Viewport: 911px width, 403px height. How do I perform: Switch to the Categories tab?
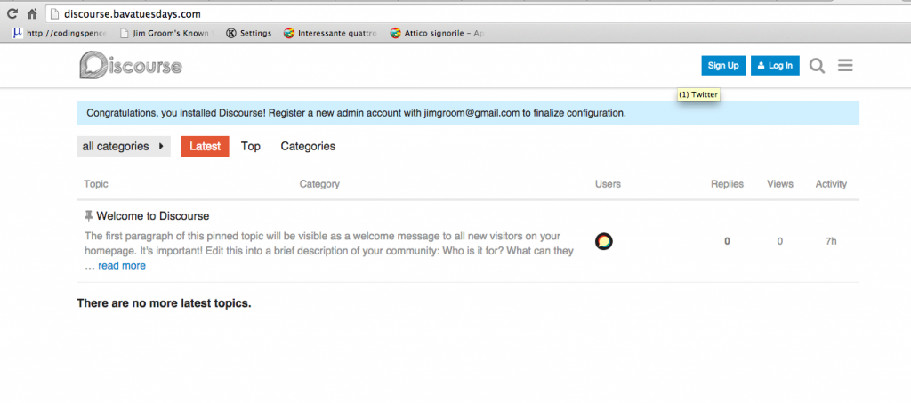pyautogui.click(x=308, y=146)
